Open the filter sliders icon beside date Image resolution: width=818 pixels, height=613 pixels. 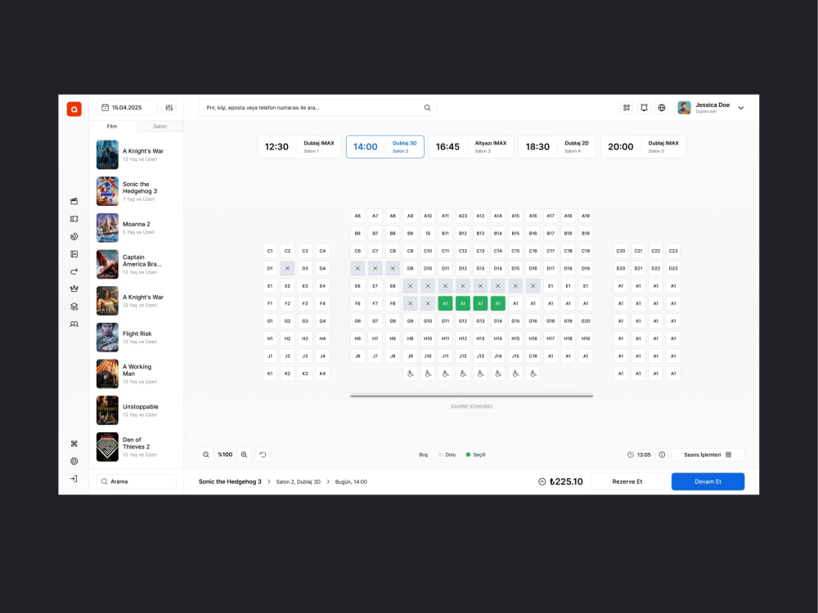click(x=169, y=107)
